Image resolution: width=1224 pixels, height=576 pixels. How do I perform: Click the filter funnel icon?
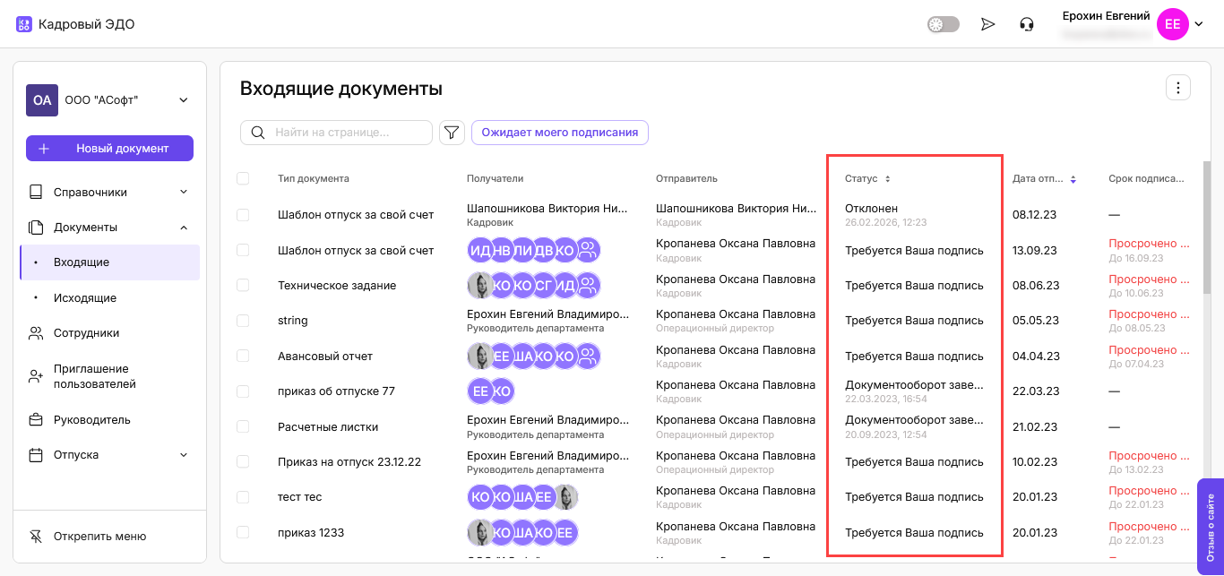[x=452, y=133]
